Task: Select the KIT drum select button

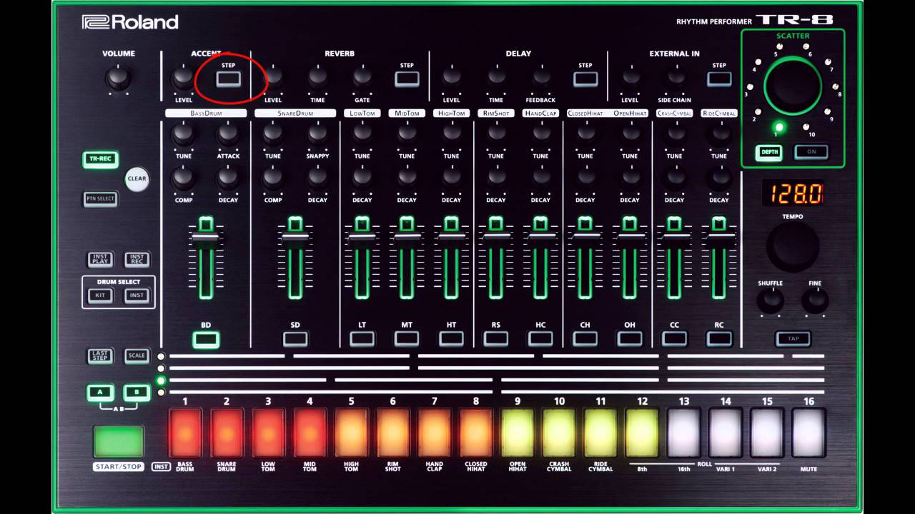Action: coord(100,296)
